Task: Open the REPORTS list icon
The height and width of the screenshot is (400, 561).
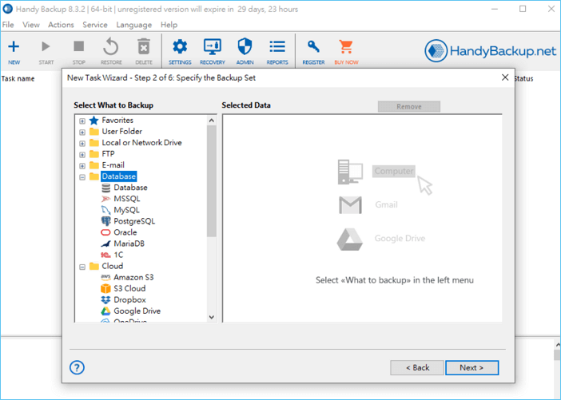Action: (x=277, y=46)
